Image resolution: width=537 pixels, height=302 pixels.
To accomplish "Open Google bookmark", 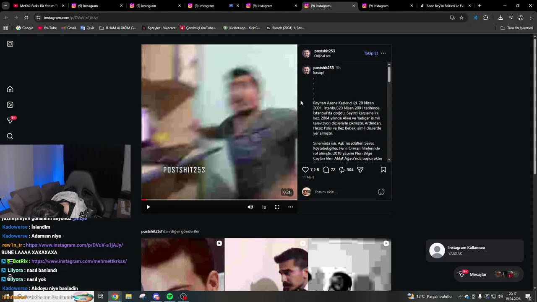I will 24,28.
